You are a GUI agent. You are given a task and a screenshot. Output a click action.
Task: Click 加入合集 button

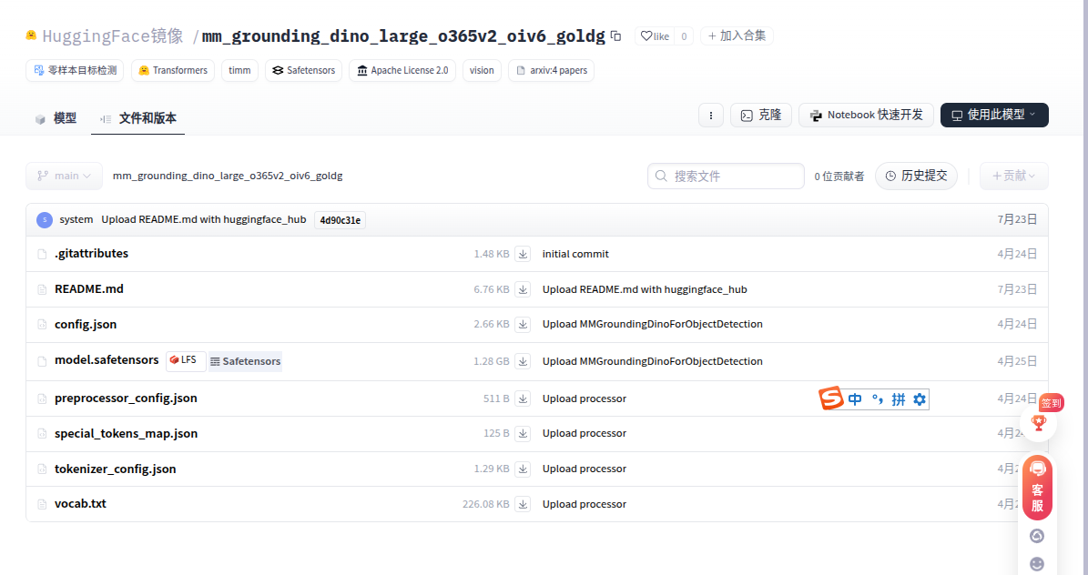click(x=737, y=36)
